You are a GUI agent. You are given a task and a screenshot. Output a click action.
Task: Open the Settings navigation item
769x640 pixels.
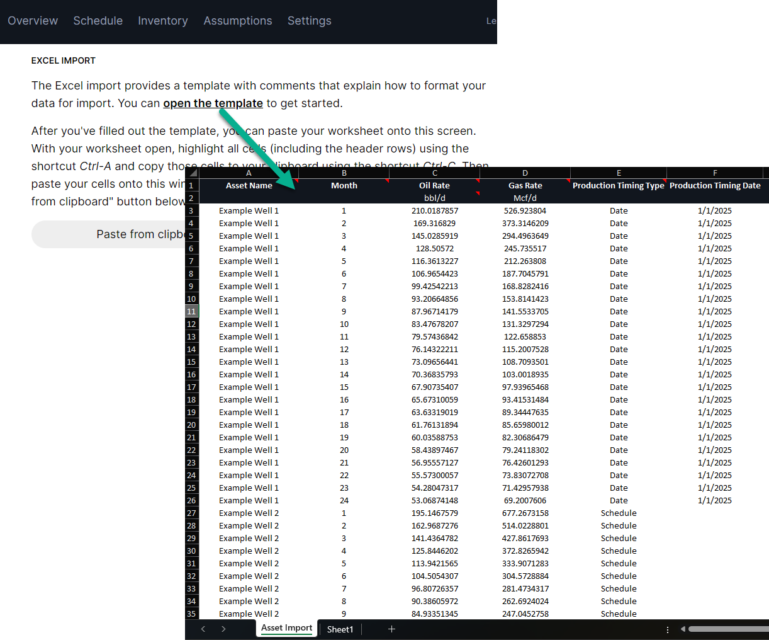coord(309,21)
